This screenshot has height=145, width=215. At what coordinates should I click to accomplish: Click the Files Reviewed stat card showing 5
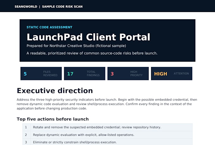click(41, 74)
